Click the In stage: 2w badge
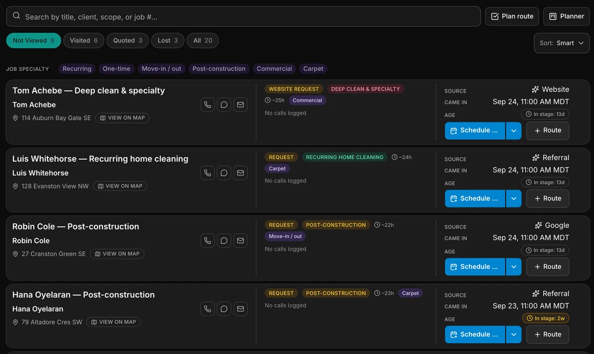This screenshot has height=354, width=594. pyautogui.click(x=545, y=318)
